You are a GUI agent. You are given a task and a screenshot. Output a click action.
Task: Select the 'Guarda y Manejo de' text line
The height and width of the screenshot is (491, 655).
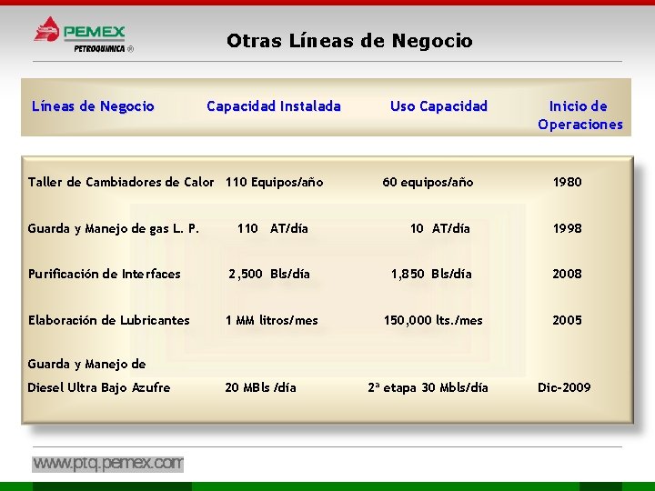[x=86, y=365]
